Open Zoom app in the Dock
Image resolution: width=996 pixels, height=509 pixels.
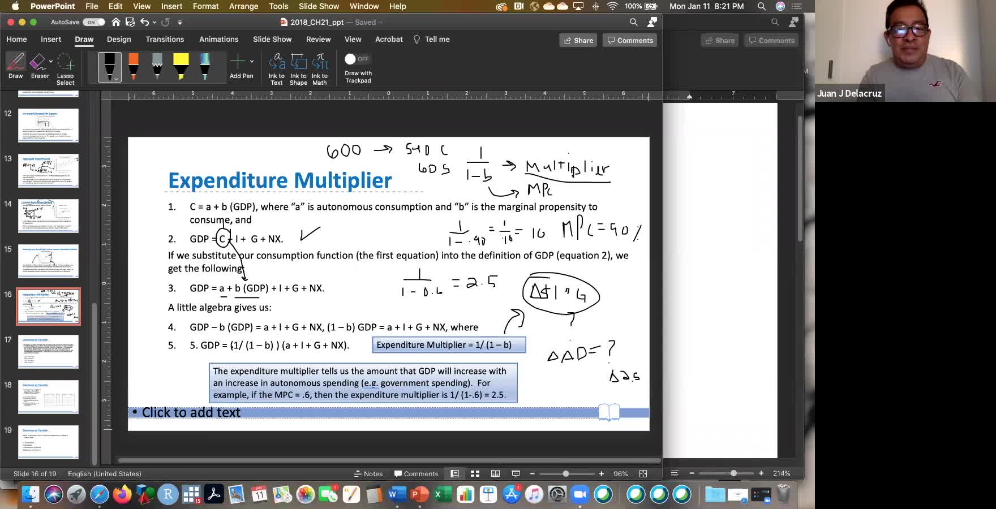coord(579,494)
